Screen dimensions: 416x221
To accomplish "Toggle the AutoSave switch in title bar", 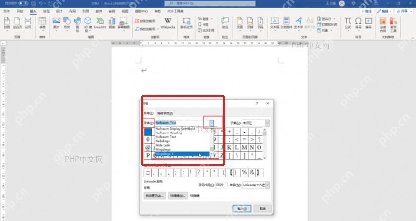I will (23, 4).
